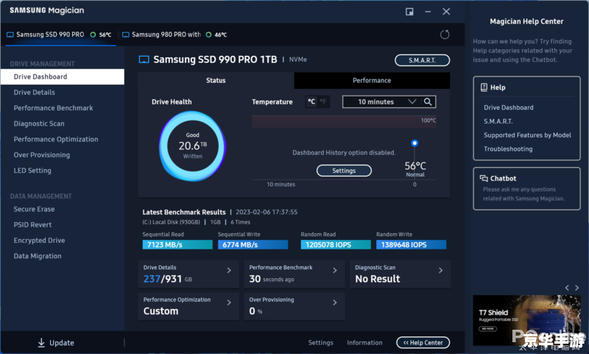
Task: Click the Random Write 1389648 IOPS bar
Action: 411,245
